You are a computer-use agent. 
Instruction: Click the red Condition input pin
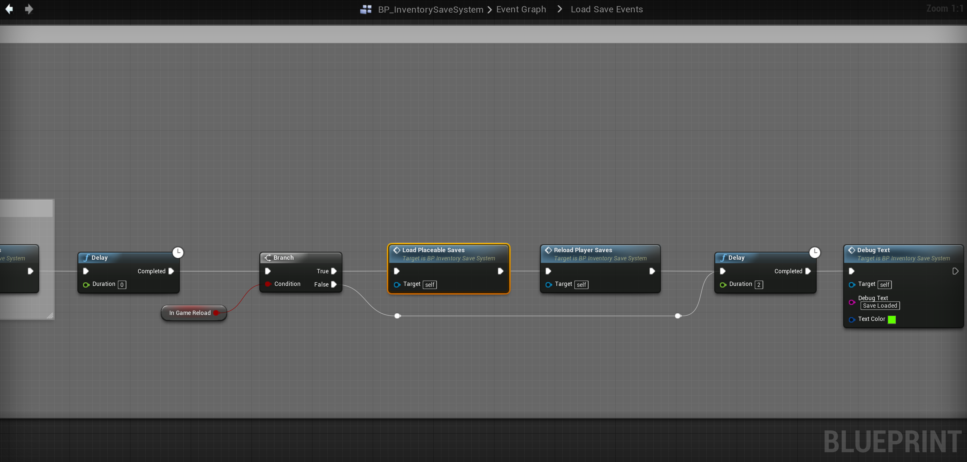coord(268,284)
